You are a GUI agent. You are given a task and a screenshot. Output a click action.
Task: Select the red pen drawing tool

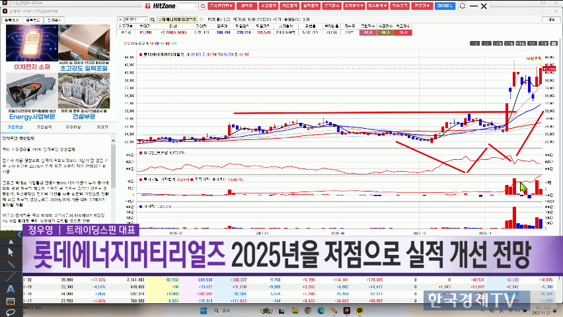coord(11,264)
